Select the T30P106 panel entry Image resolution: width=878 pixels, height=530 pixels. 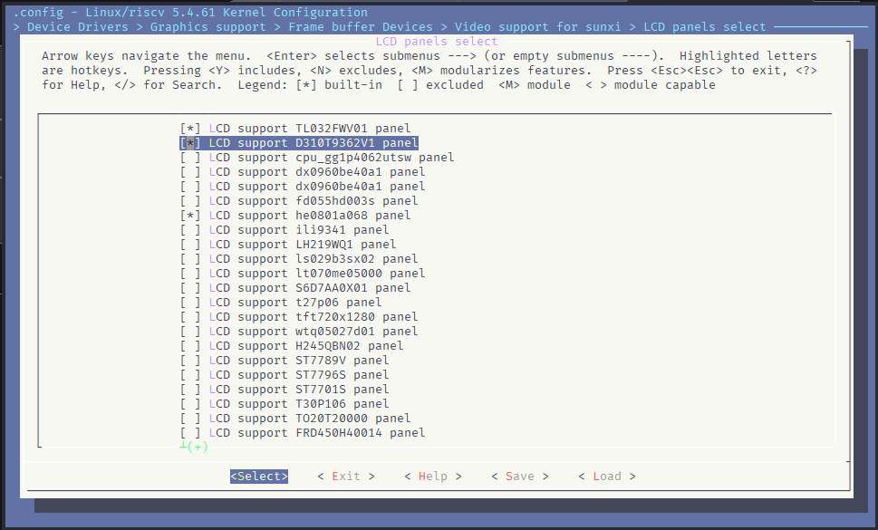point(298,404)
